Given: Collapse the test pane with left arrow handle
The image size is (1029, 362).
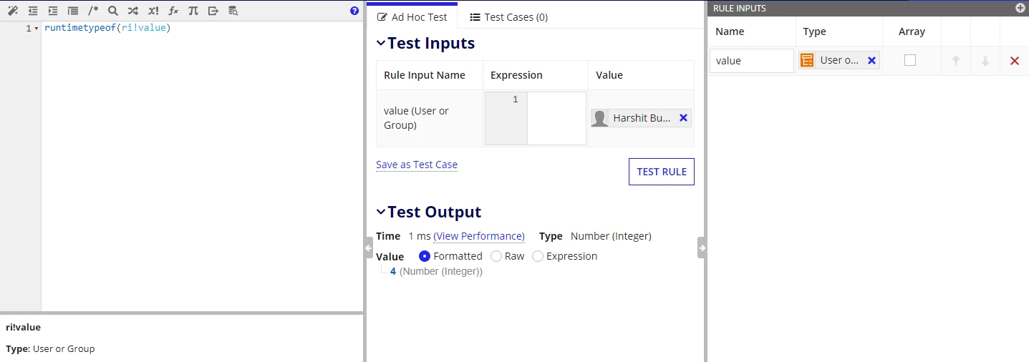Looking at the screenshot, I should pyautogui.click(x=369, y=248).
